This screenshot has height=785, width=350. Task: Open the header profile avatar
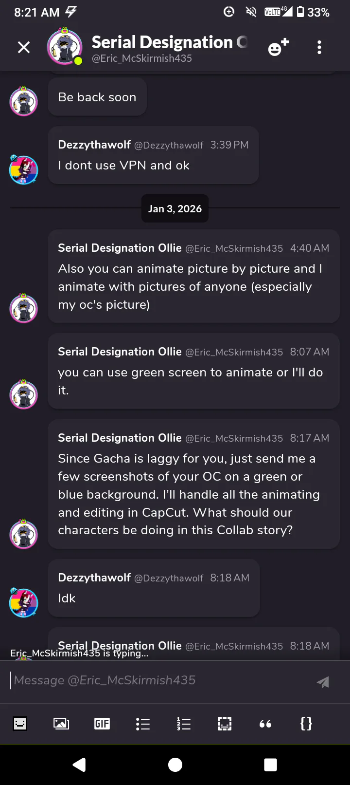[x=64, y=47]
